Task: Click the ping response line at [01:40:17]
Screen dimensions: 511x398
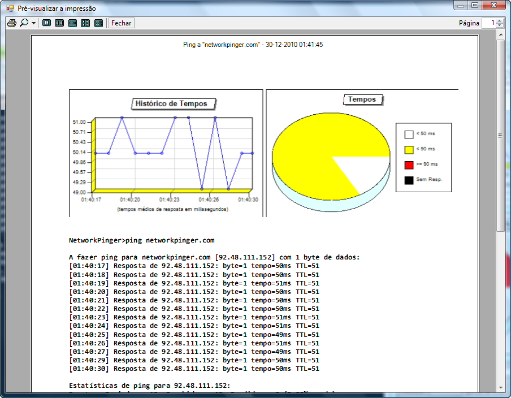Action: tap(194, 266)
